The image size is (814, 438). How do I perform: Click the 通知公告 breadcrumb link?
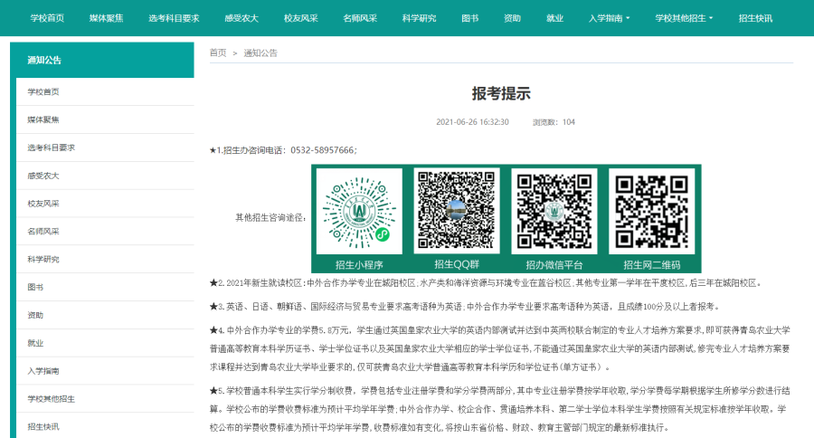point(260,52)
